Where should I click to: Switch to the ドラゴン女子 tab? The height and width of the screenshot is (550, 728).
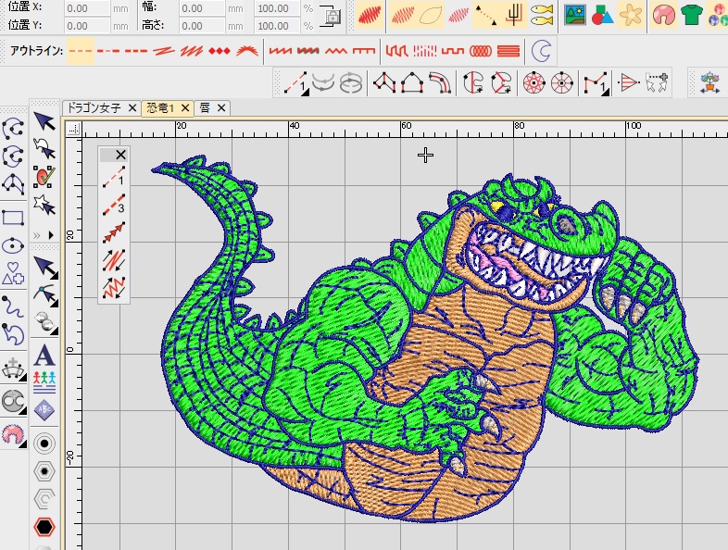(94, 108)
